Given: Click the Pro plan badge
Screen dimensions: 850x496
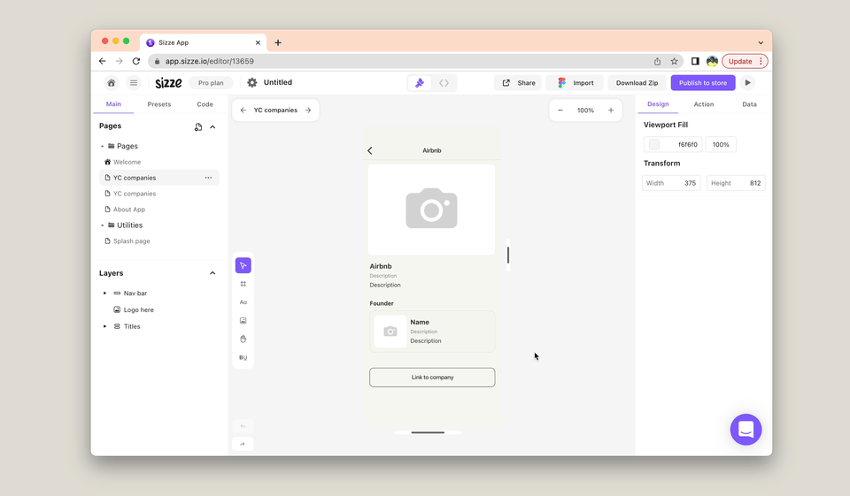Looking at the screenshot, I should click(x=211, y=83).
